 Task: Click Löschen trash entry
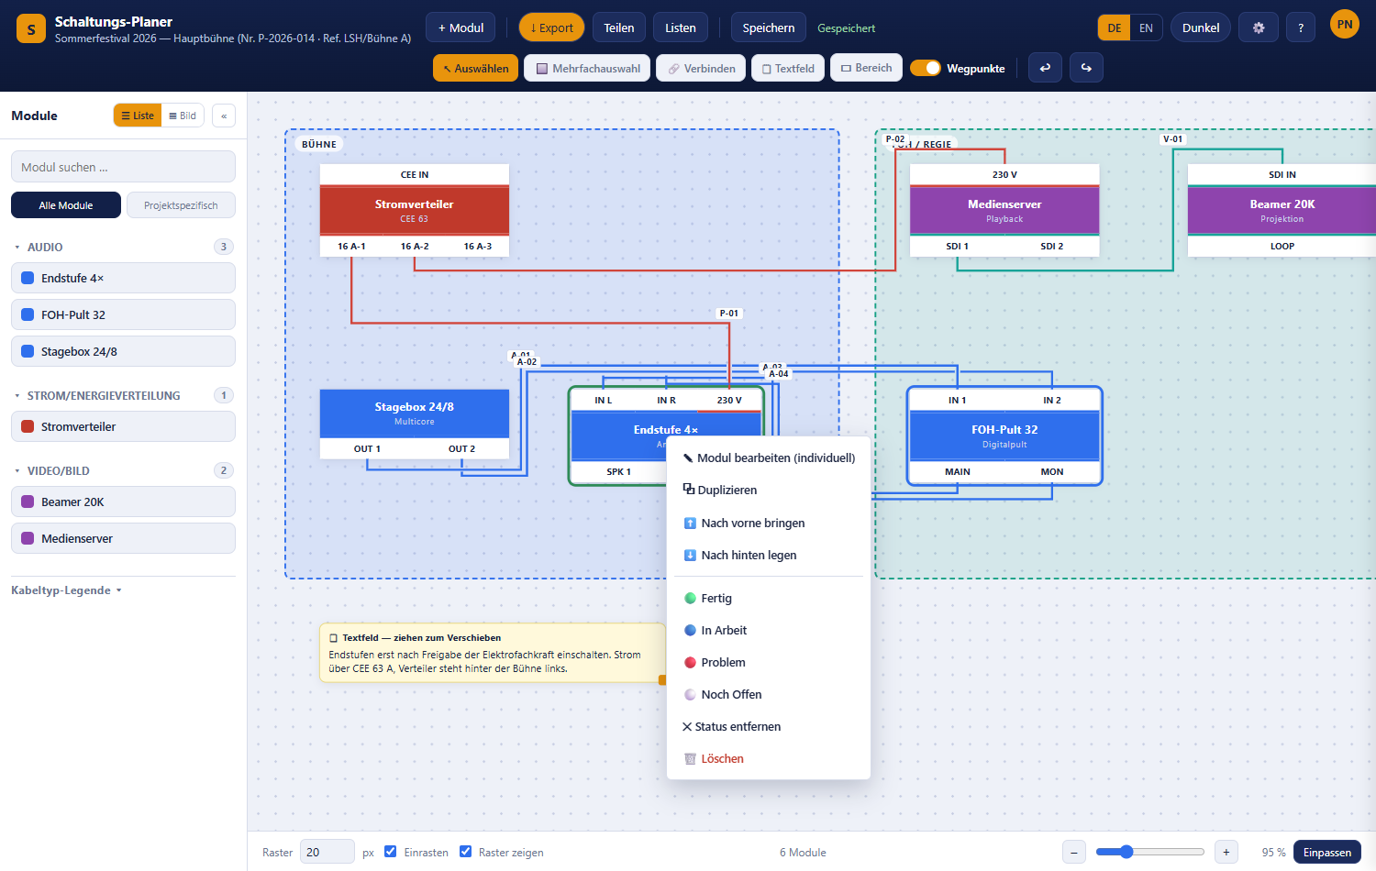click(x=769, y=758)
